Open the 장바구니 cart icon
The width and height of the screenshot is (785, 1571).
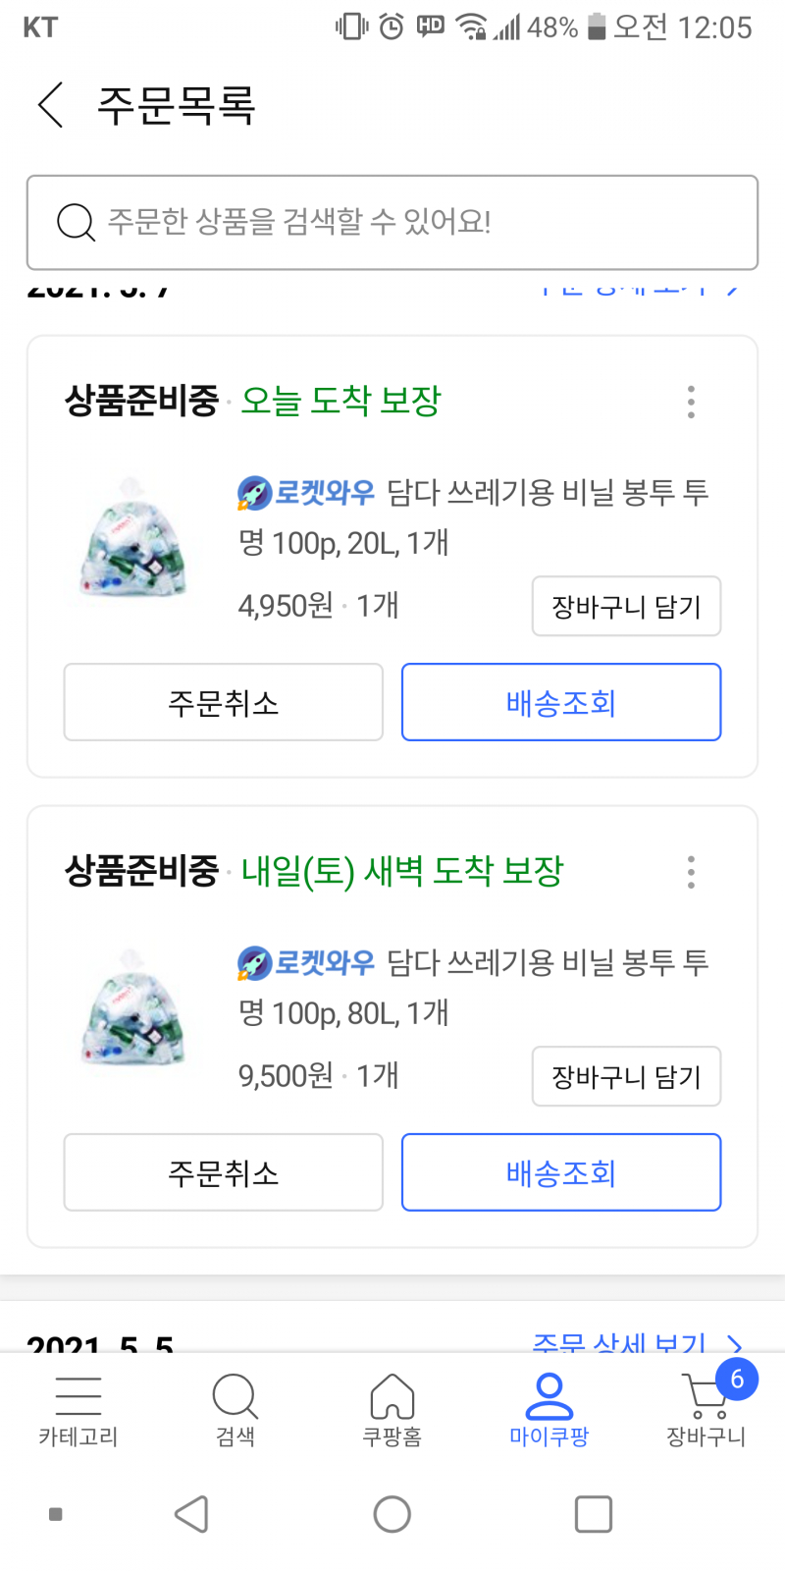[x=706, y=1410]
